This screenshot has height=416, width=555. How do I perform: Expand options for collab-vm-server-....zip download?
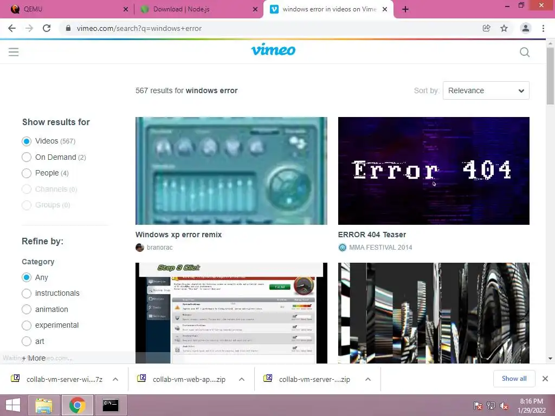click(x=368, y=379)
